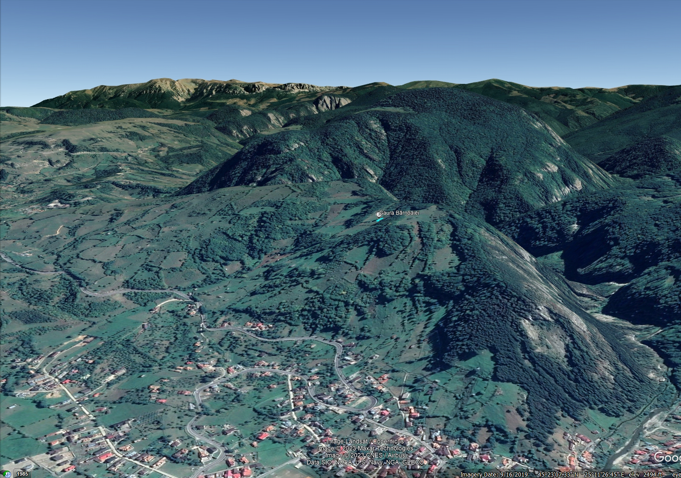The height and width of the screenshot is (478, 681).
Task: Click the Data SIO, NOAA attribution line
Action: 365,462
